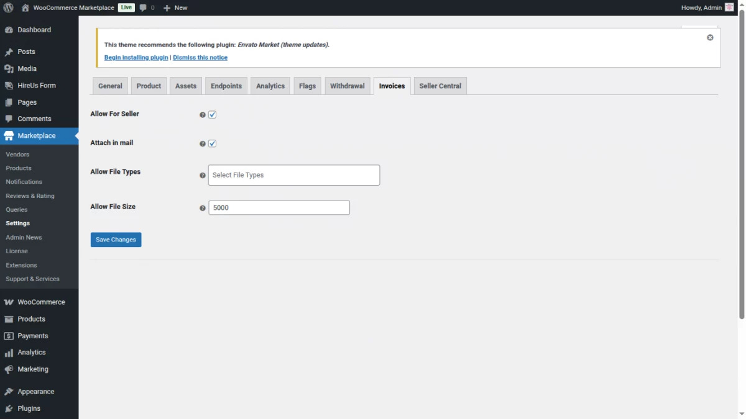746x419 pixels.
Task: Click the home icon for WooCommerce Marketplace
Action: click(25, 7)
